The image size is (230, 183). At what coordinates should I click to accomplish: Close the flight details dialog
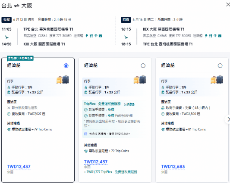[228, 5]
